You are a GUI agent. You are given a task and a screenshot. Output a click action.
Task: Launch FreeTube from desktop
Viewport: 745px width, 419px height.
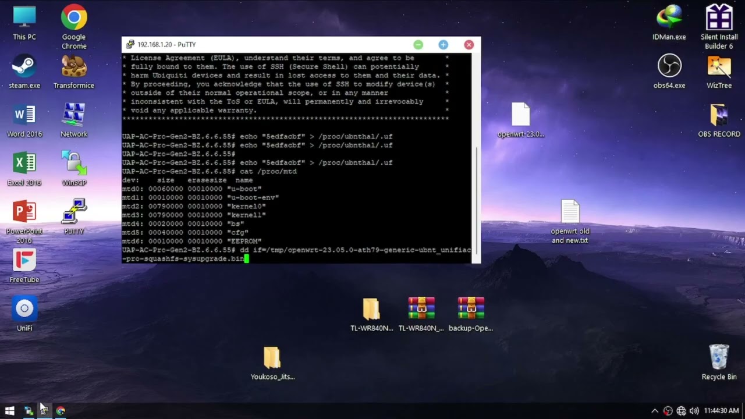pyautogui.click(x=24, y=266)
